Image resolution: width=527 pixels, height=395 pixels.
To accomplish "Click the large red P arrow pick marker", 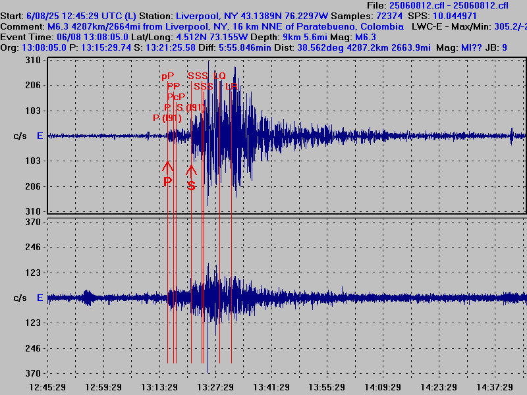I will click(168, 174).
